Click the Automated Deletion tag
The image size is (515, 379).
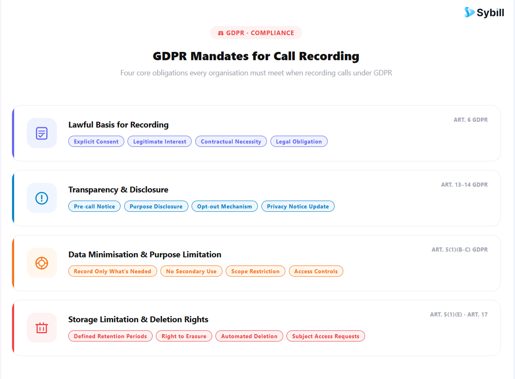[249, 336]
